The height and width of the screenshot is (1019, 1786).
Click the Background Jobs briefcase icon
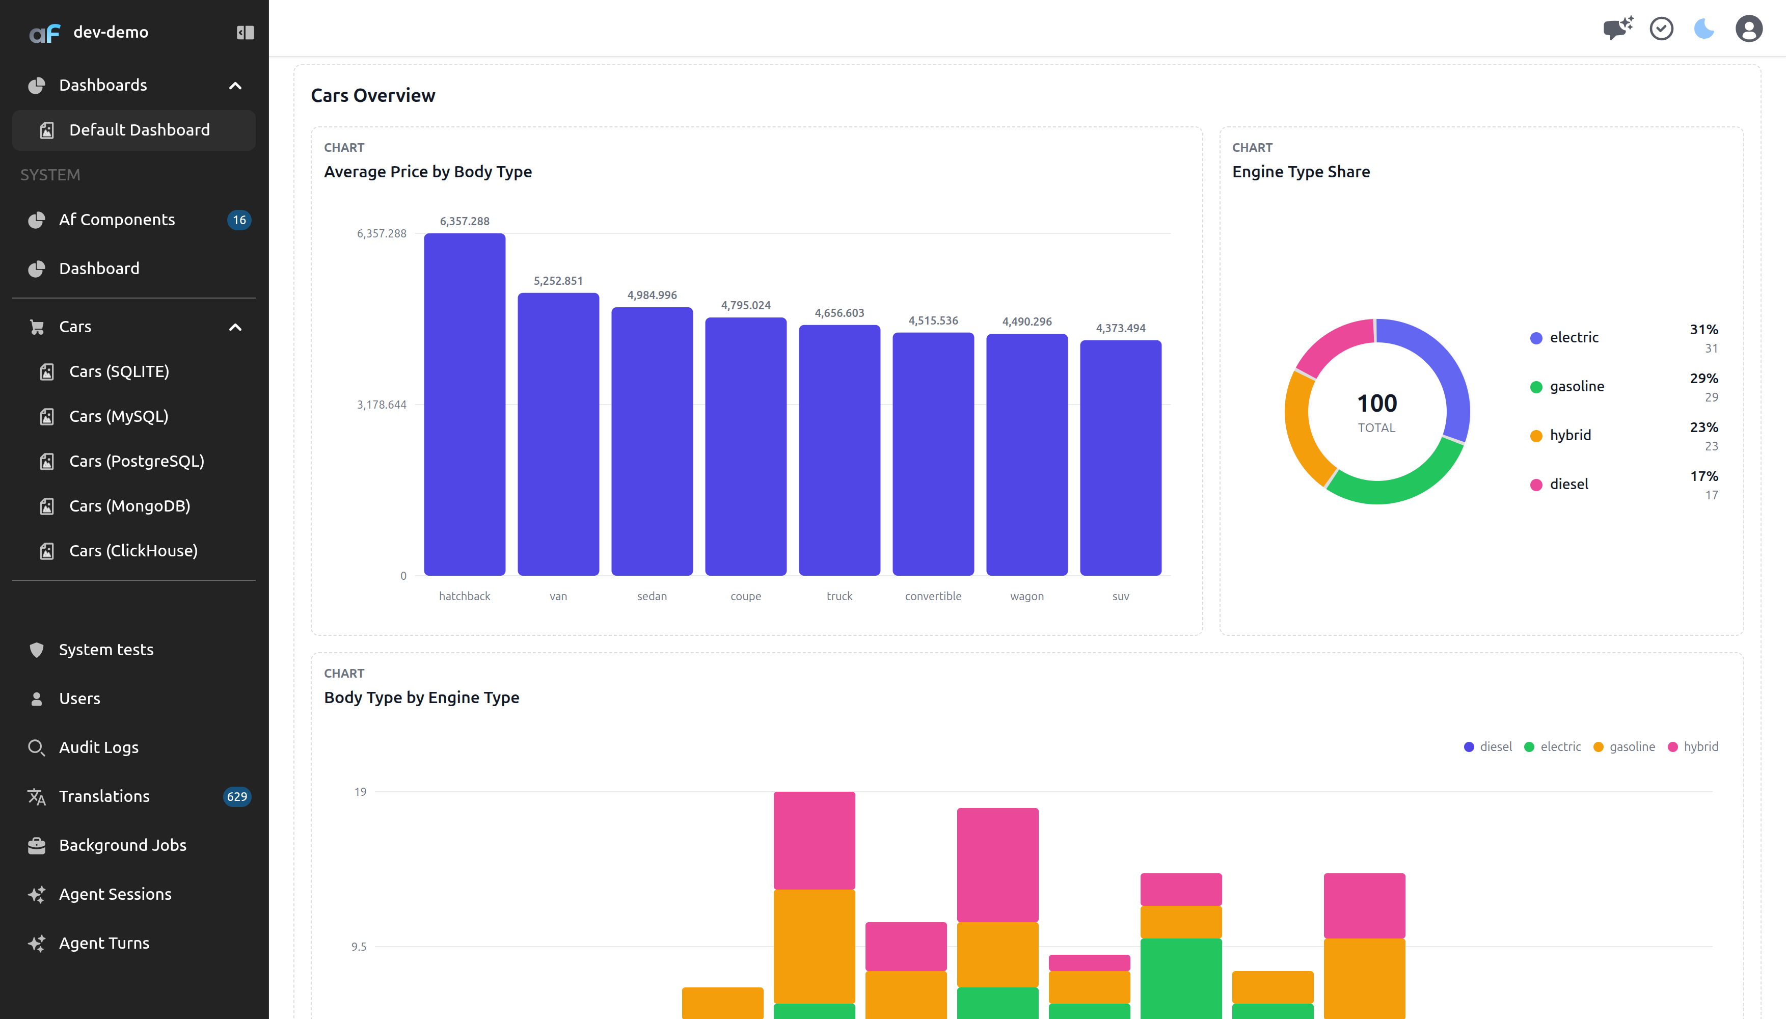pyautogui.click(x=36, y=845)
